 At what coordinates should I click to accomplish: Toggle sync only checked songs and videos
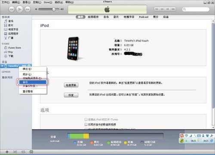(x=86, y=125)
